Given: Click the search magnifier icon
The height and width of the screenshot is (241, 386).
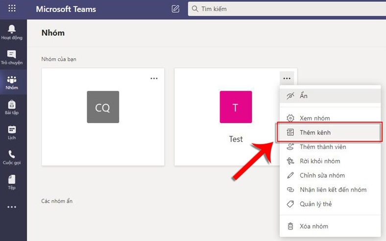Looking at the screenshot, I should 195,9.
